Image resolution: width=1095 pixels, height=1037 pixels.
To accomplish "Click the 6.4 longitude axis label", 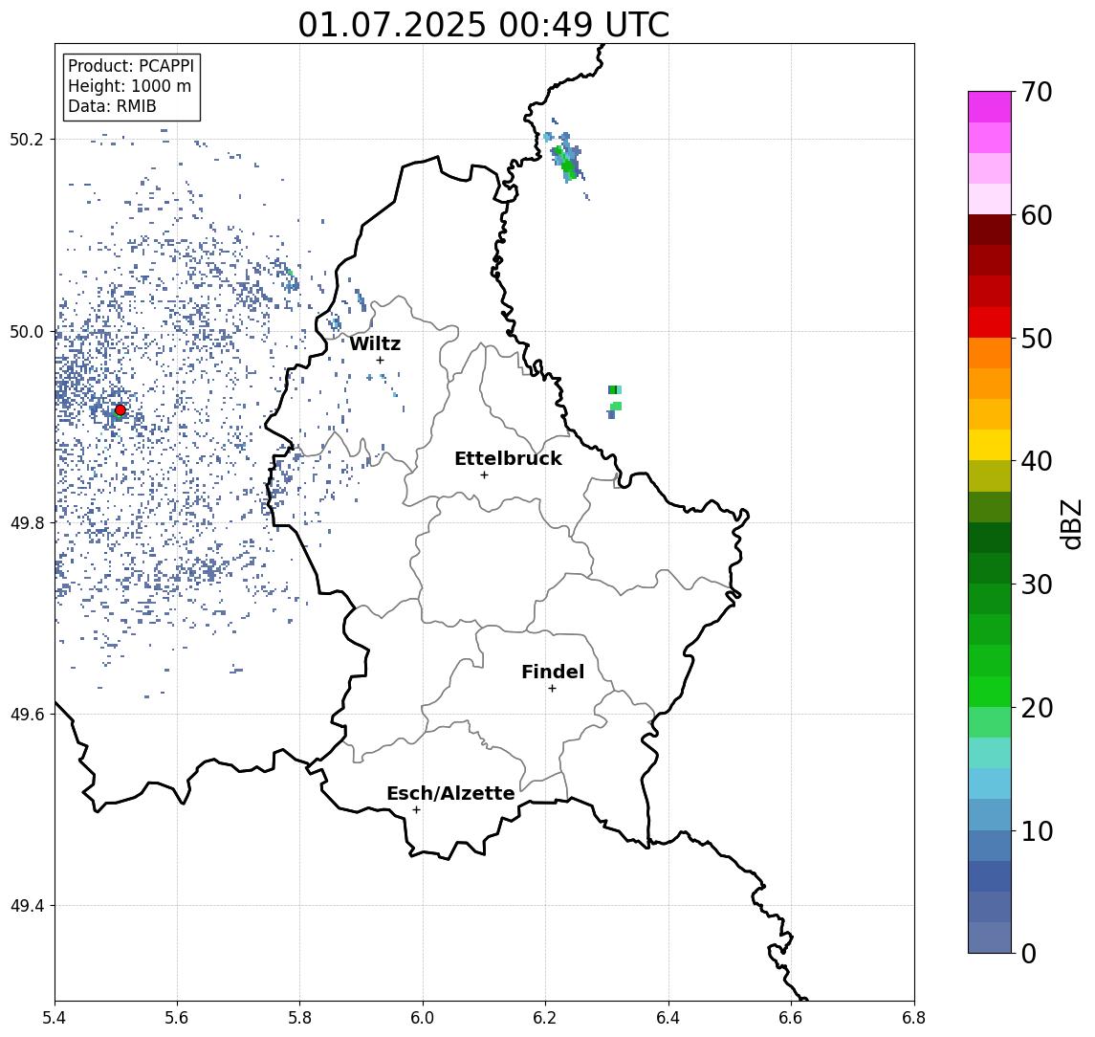I will click(x=668, y=1018).
